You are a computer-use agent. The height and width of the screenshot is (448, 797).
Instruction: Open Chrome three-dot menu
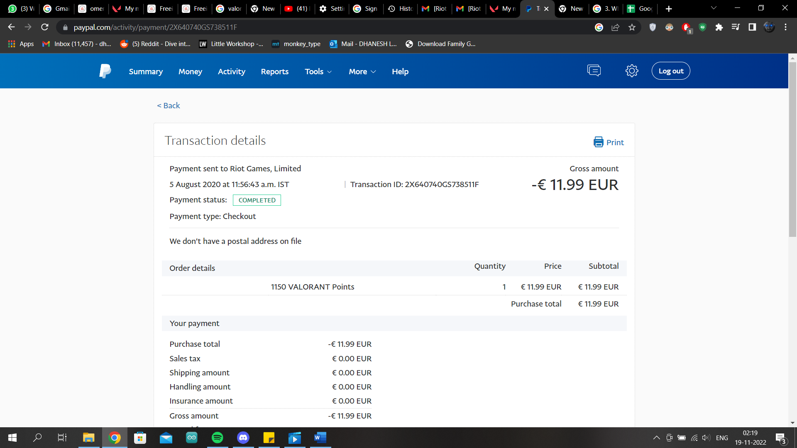(x=785, y=27)
